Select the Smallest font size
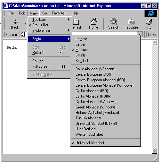161x163 pixels. 106,61
